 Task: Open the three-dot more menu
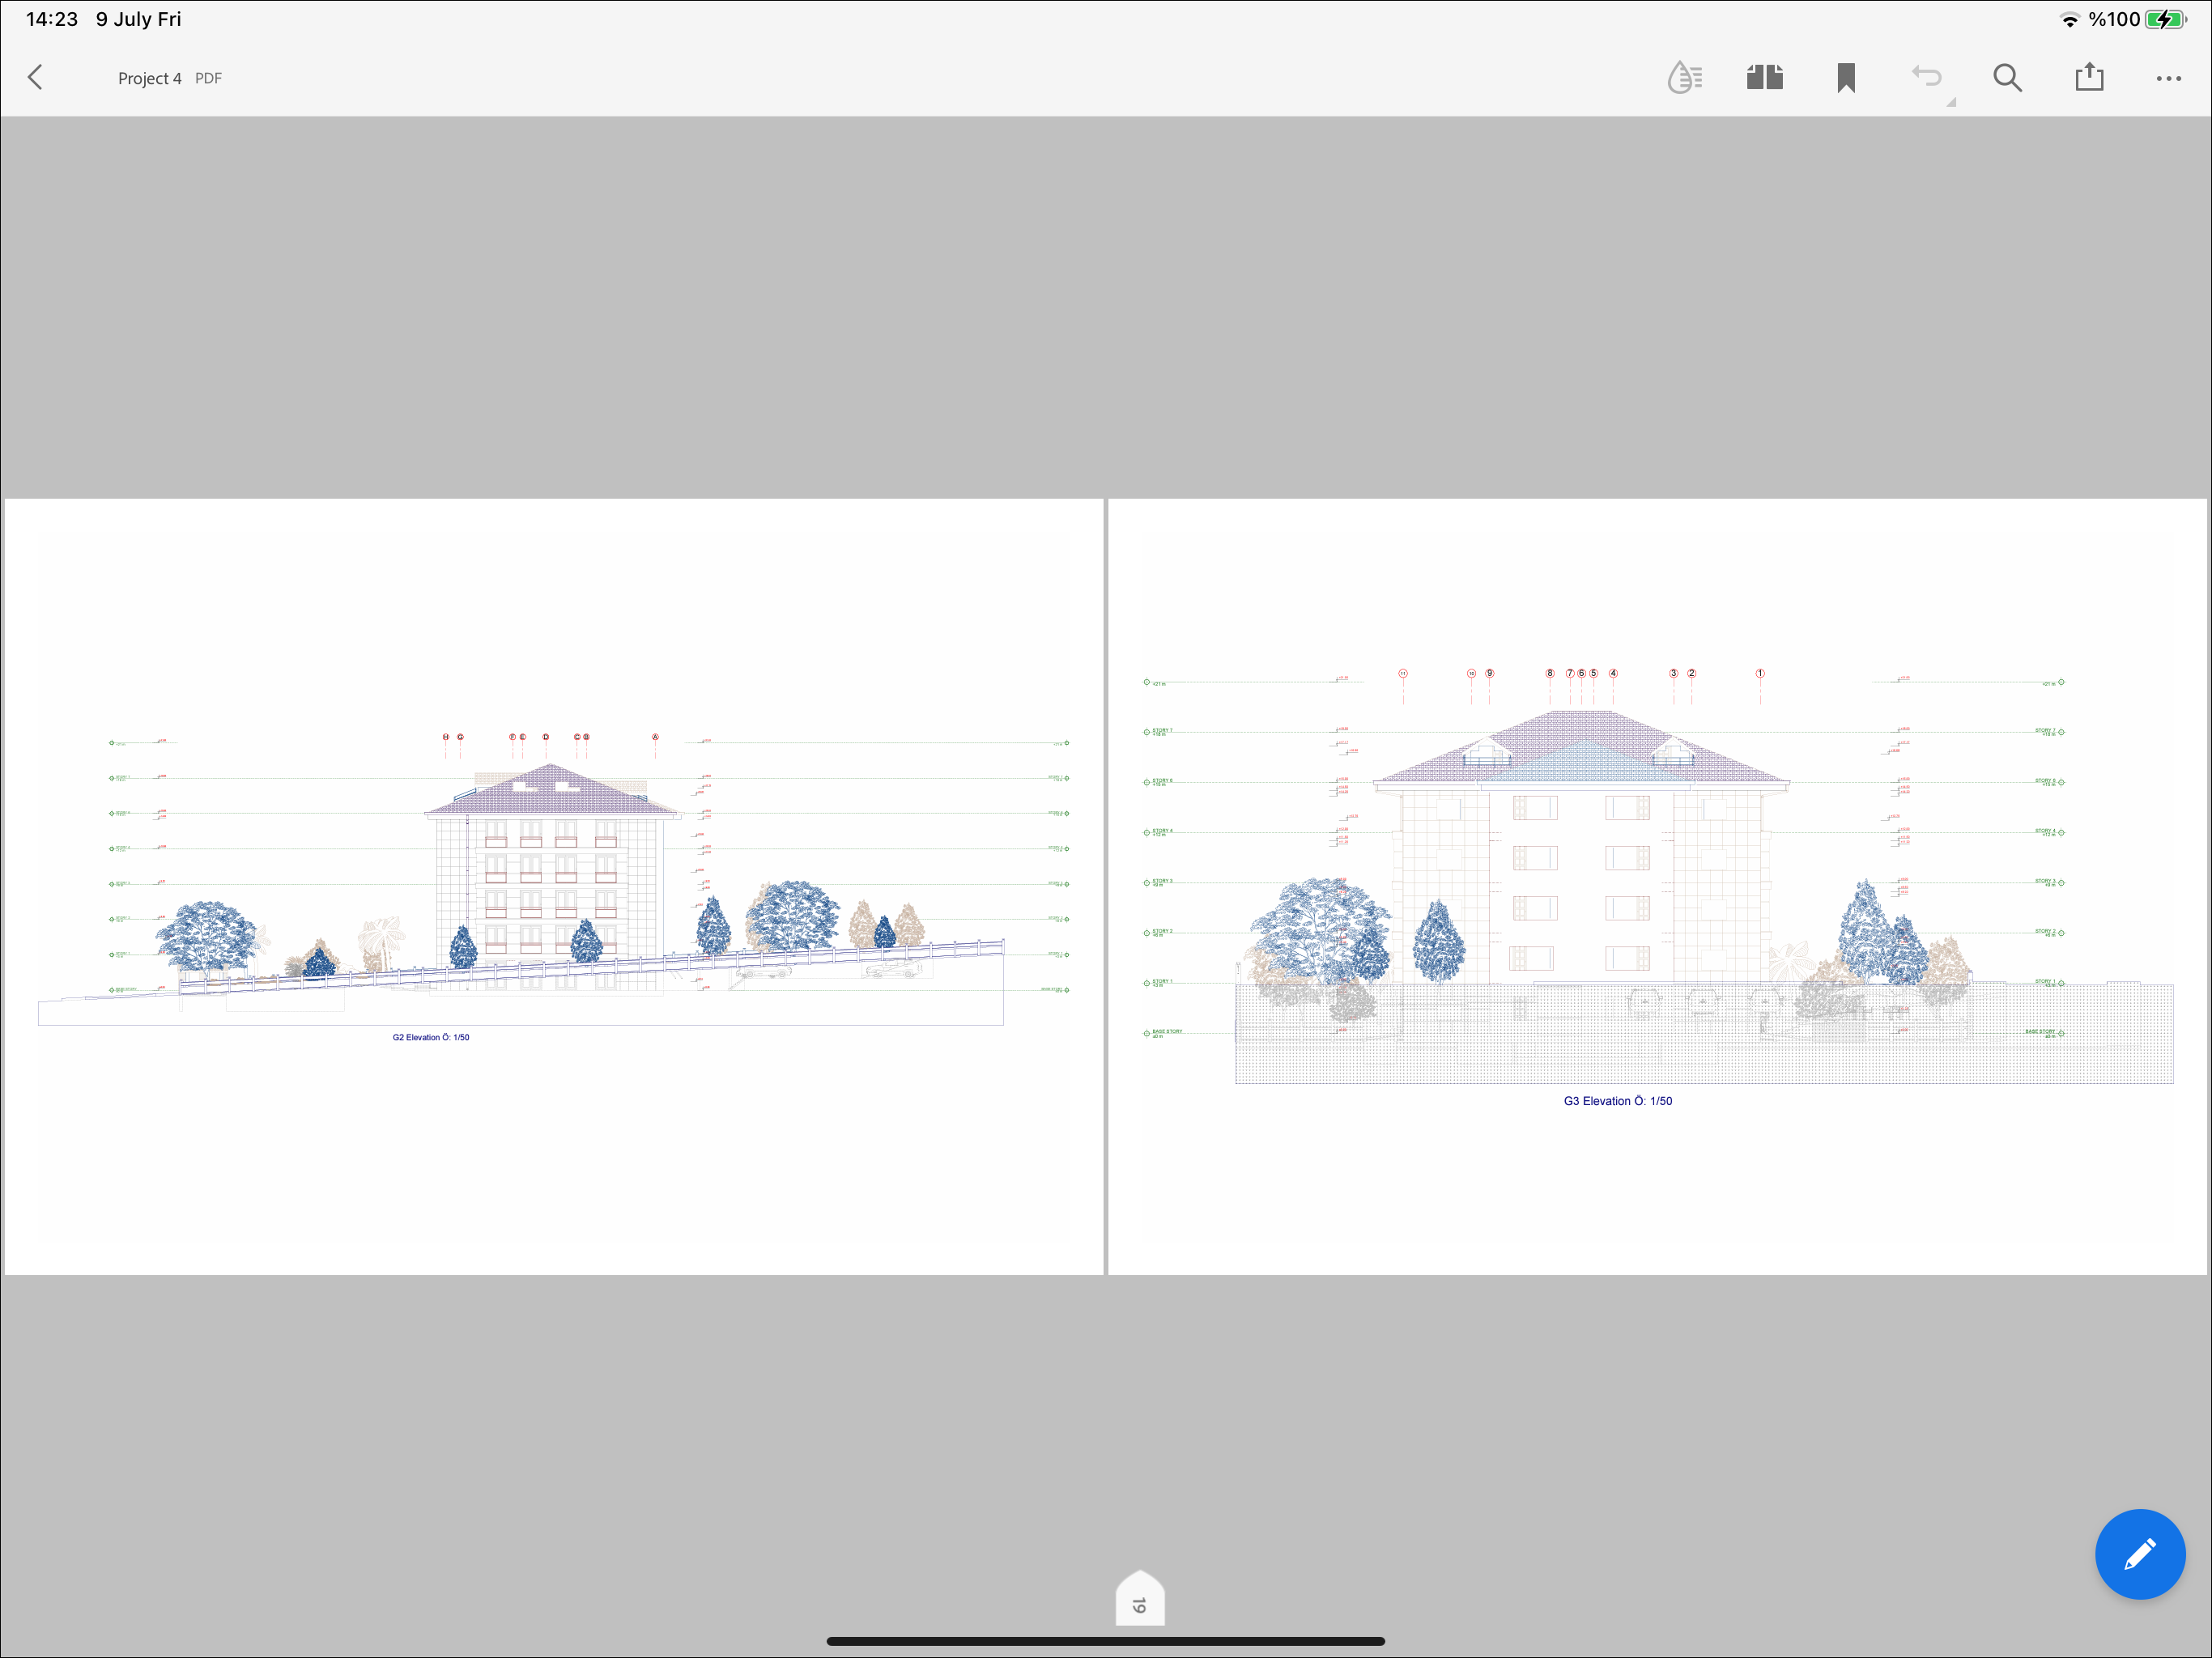pos(2168,78)
